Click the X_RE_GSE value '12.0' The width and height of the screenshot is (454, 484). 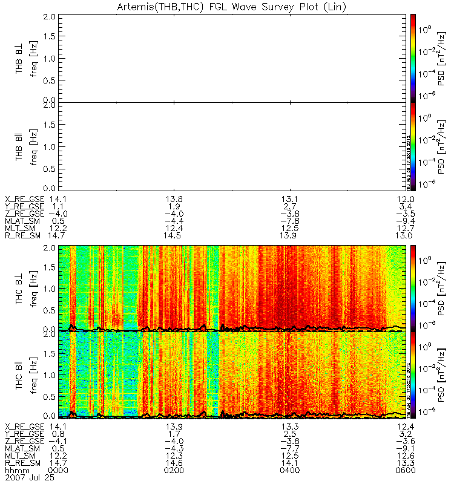(406, 200)
